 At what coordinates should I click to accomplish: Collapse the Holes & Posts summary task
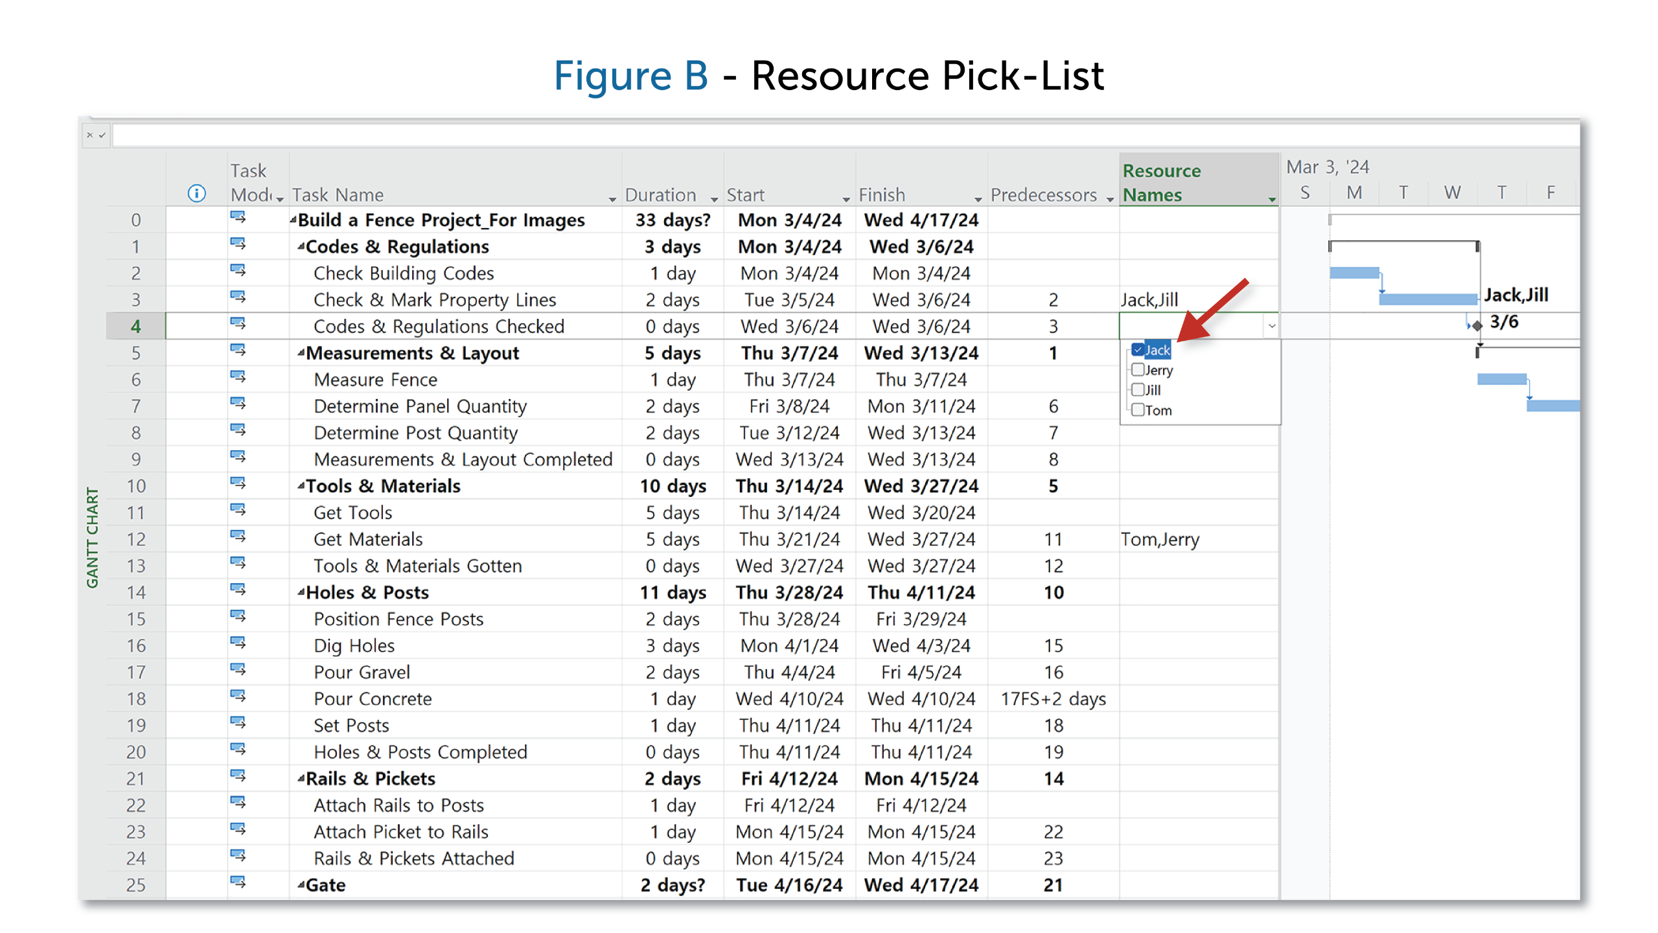[x=301, y=592]
